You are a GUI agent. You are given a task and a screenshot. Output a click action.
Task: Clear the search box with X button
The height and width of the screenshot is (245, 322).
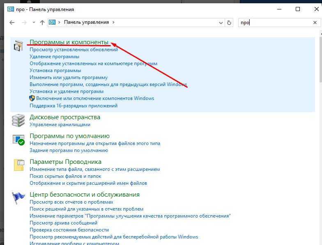click(x=315, y=23)
